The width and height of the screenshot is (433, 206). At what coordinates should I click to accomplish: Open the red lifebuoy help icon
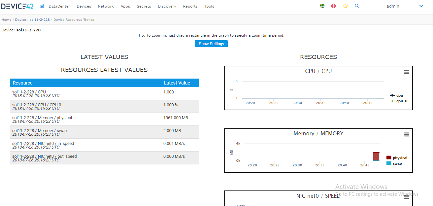coord(333,6)
